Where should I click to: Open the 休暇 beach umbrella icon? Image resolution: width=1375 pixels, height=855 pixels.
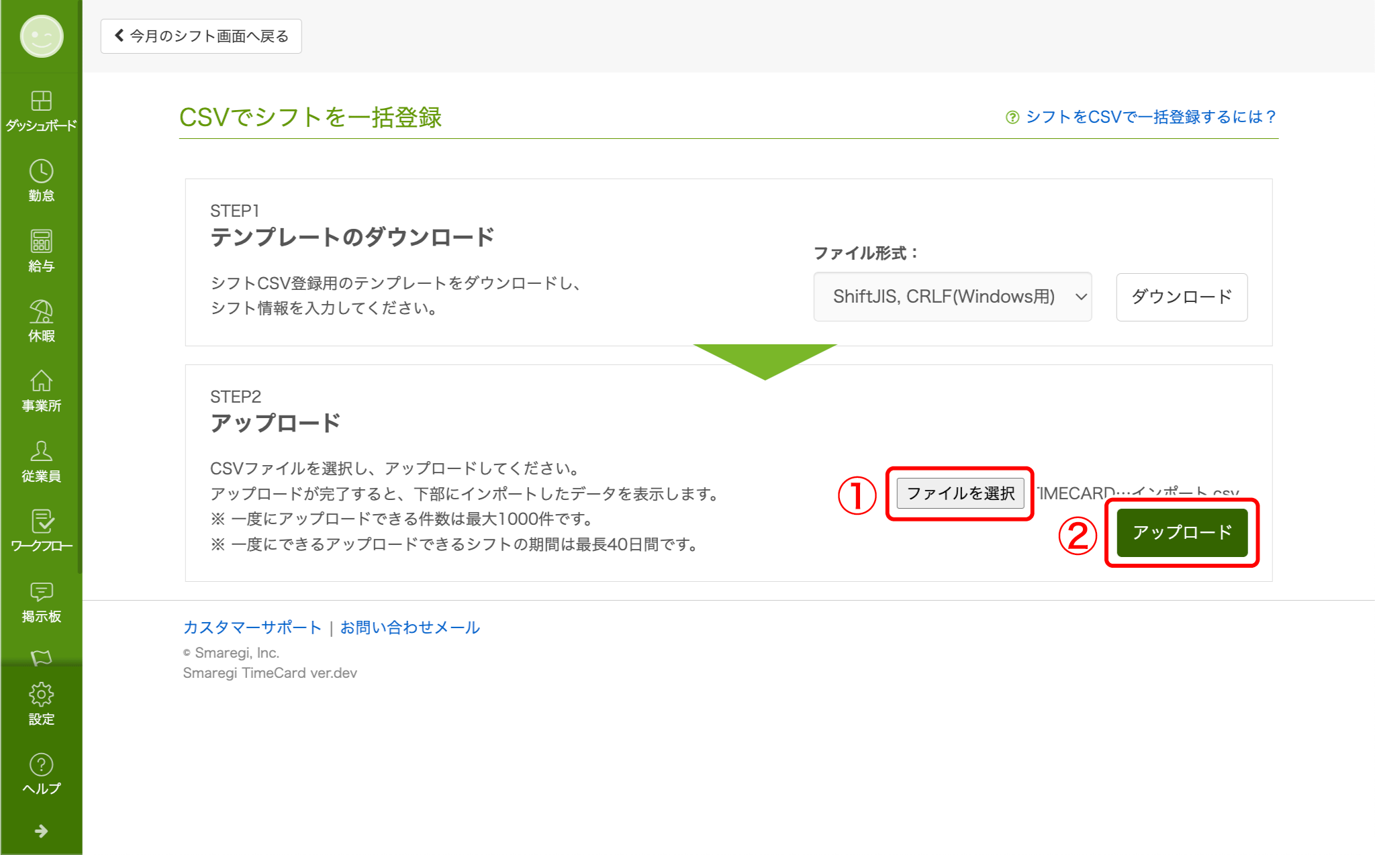point(41,311)
